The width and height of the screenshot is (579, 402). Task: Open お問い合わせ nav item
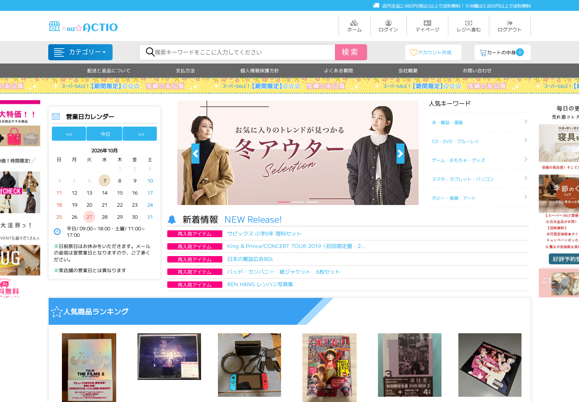(477, 71)
